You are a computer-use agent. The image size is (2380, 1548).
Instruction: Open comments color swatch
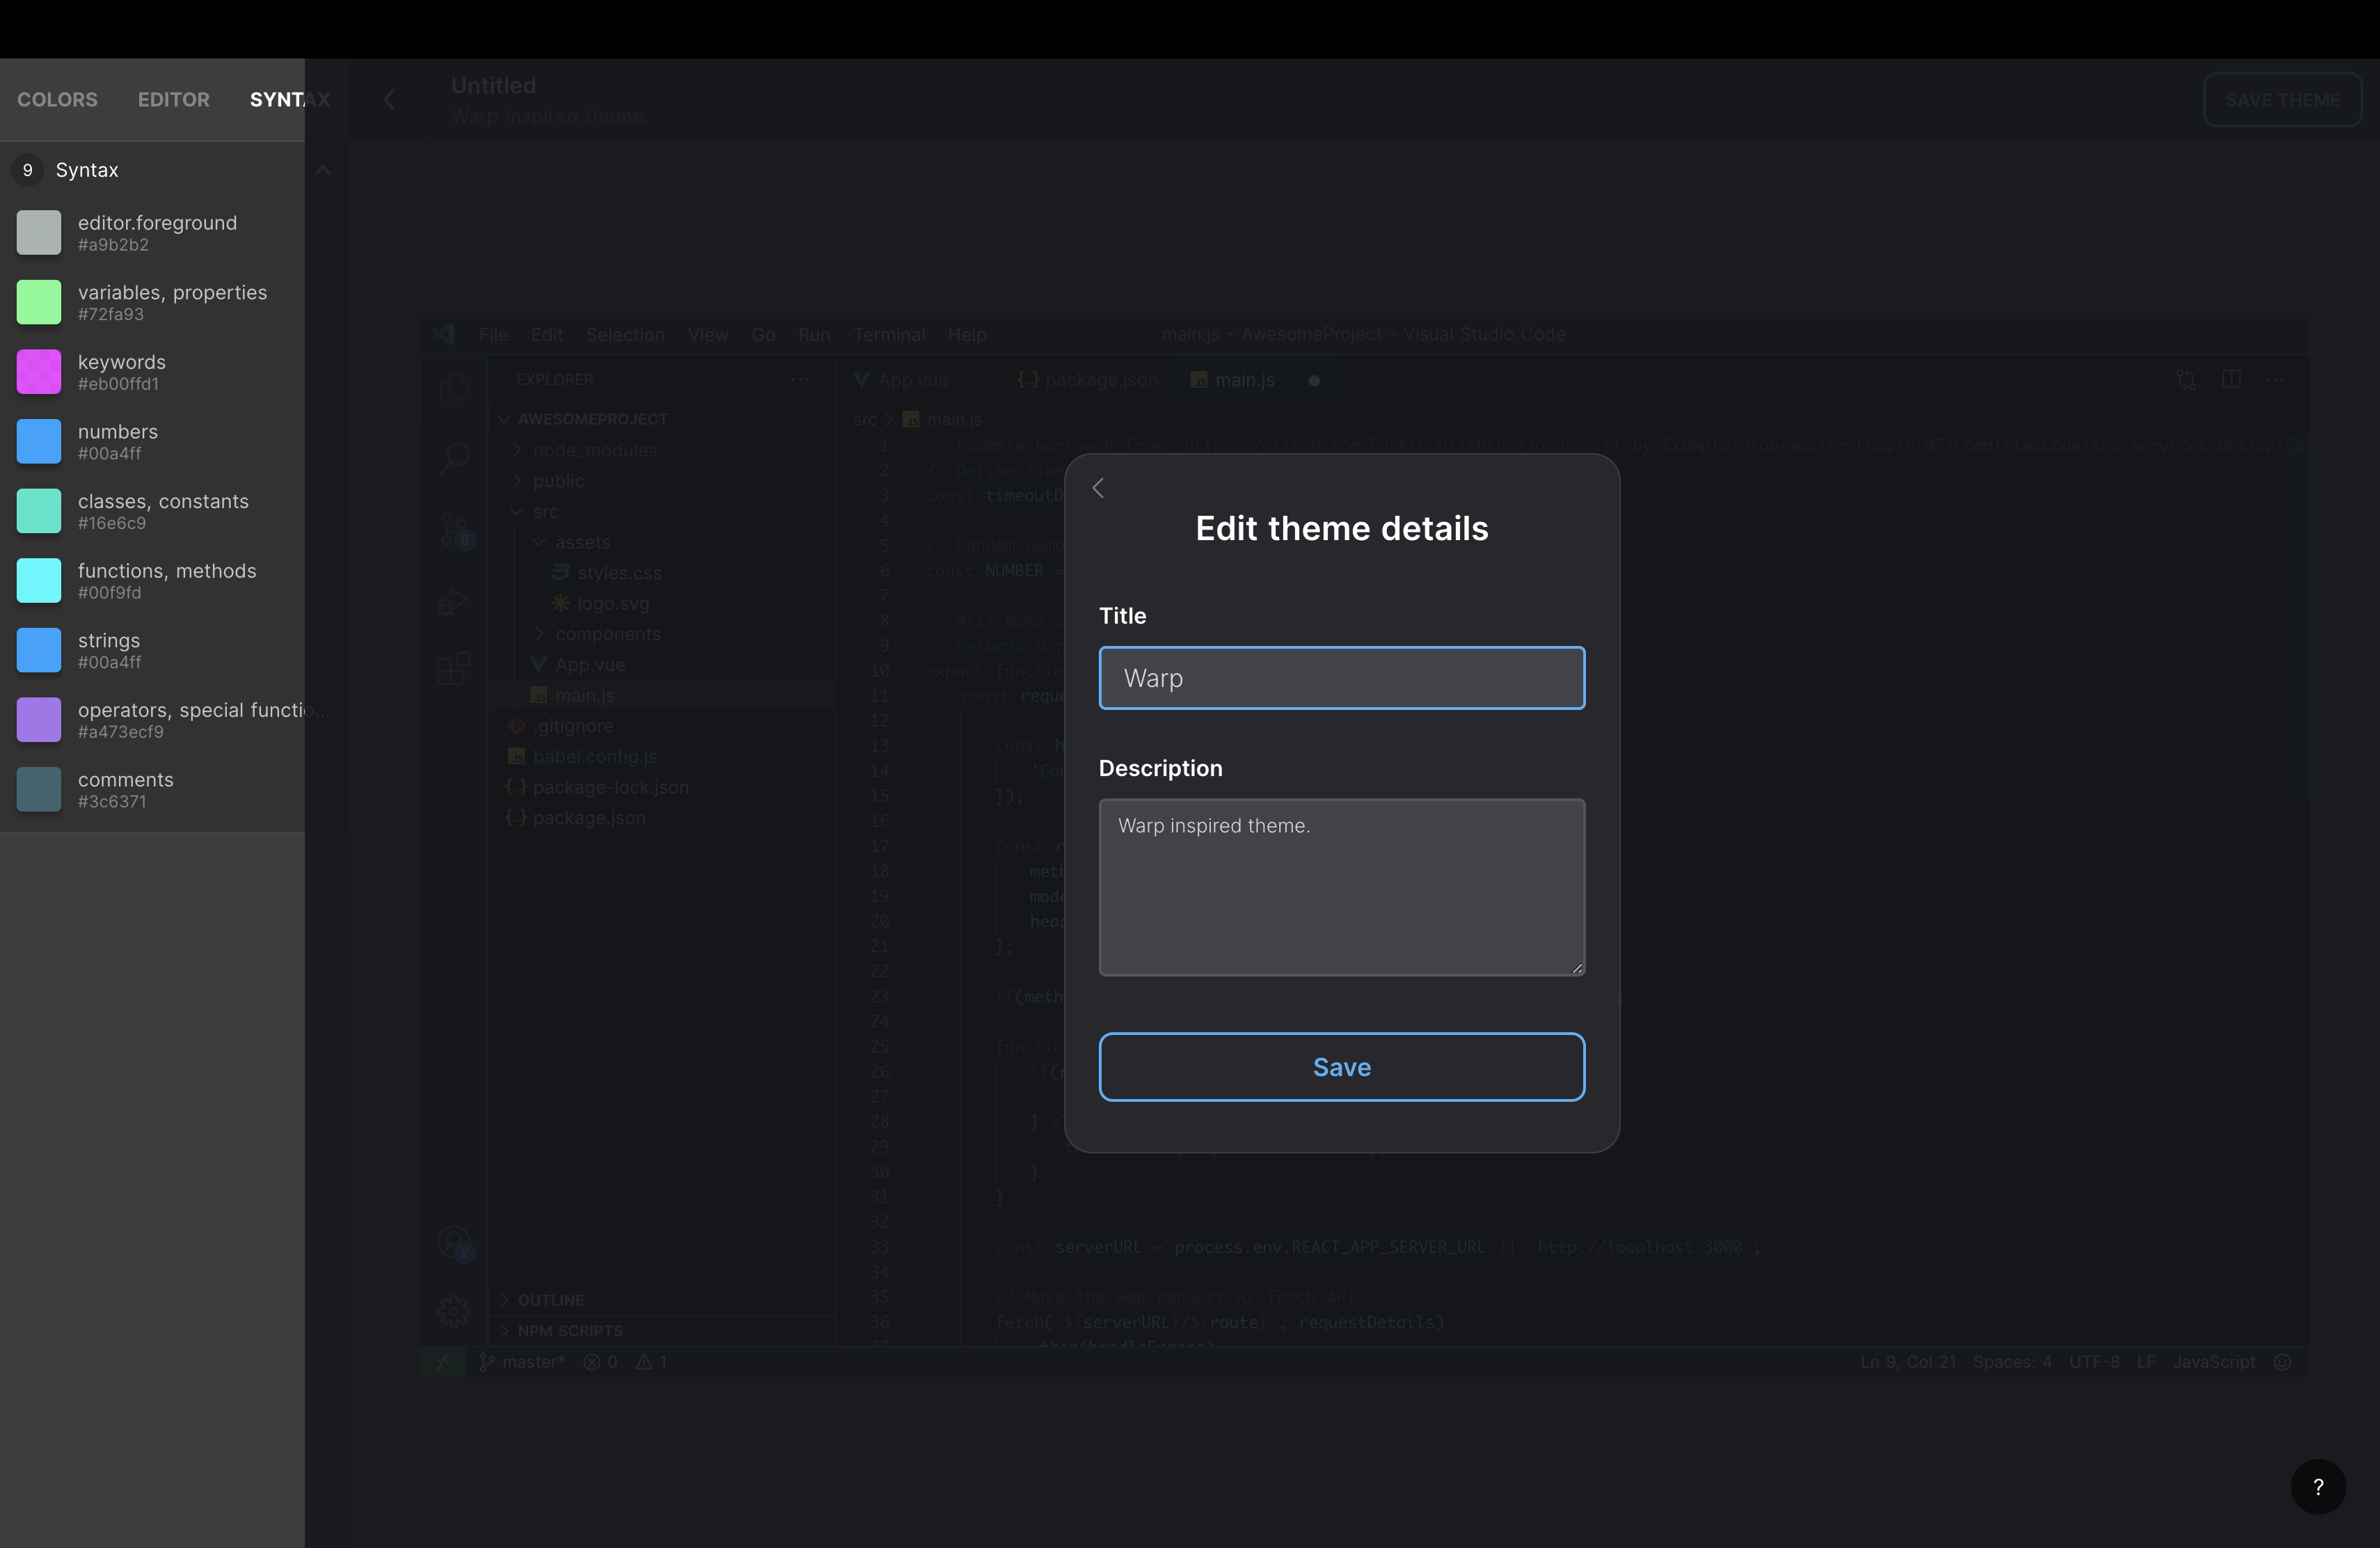[39, 789]
